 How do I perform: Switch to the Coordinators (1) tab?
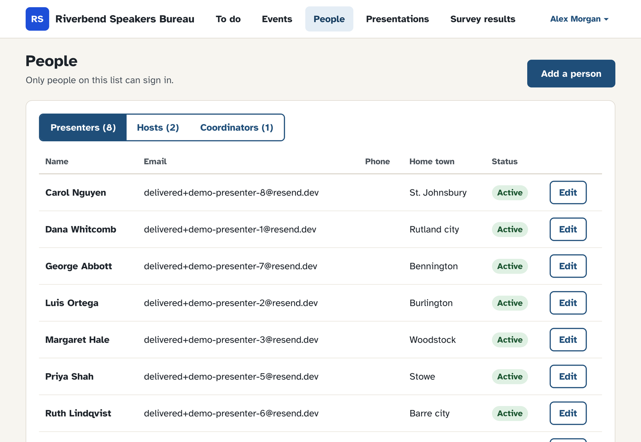(236, 128)
